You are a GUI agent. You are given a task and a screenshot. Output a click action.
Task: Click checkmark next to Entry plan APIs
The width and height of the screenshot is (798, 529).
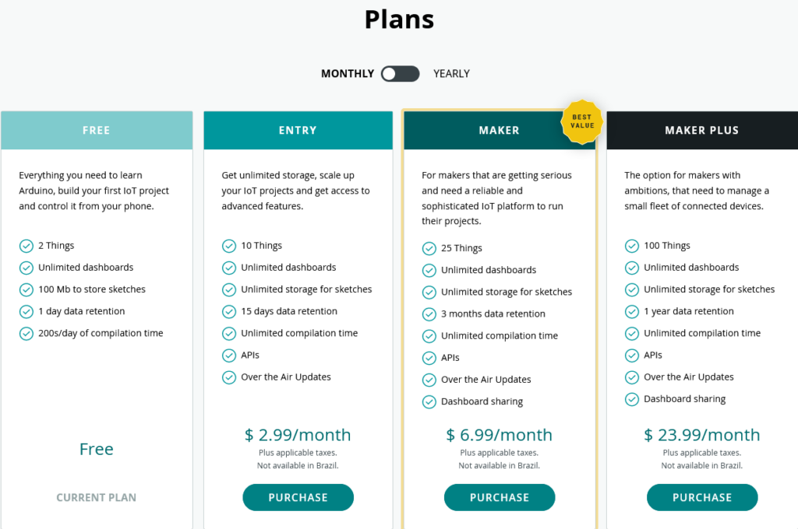click(x=229, y=356)
